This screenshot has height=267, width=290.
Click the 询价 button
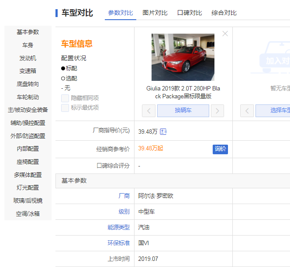(220, 149)
